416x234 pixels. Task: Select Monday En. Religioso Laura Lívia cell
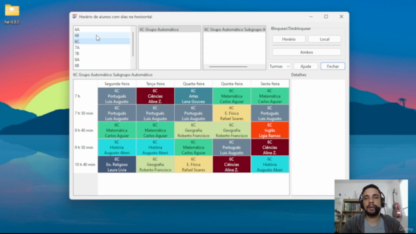[117, 164]
